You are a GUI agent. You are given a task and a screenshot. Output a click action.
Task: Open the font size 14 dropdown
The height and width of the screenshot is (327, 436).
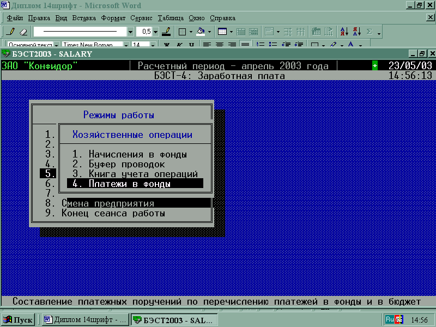(153, 45)
